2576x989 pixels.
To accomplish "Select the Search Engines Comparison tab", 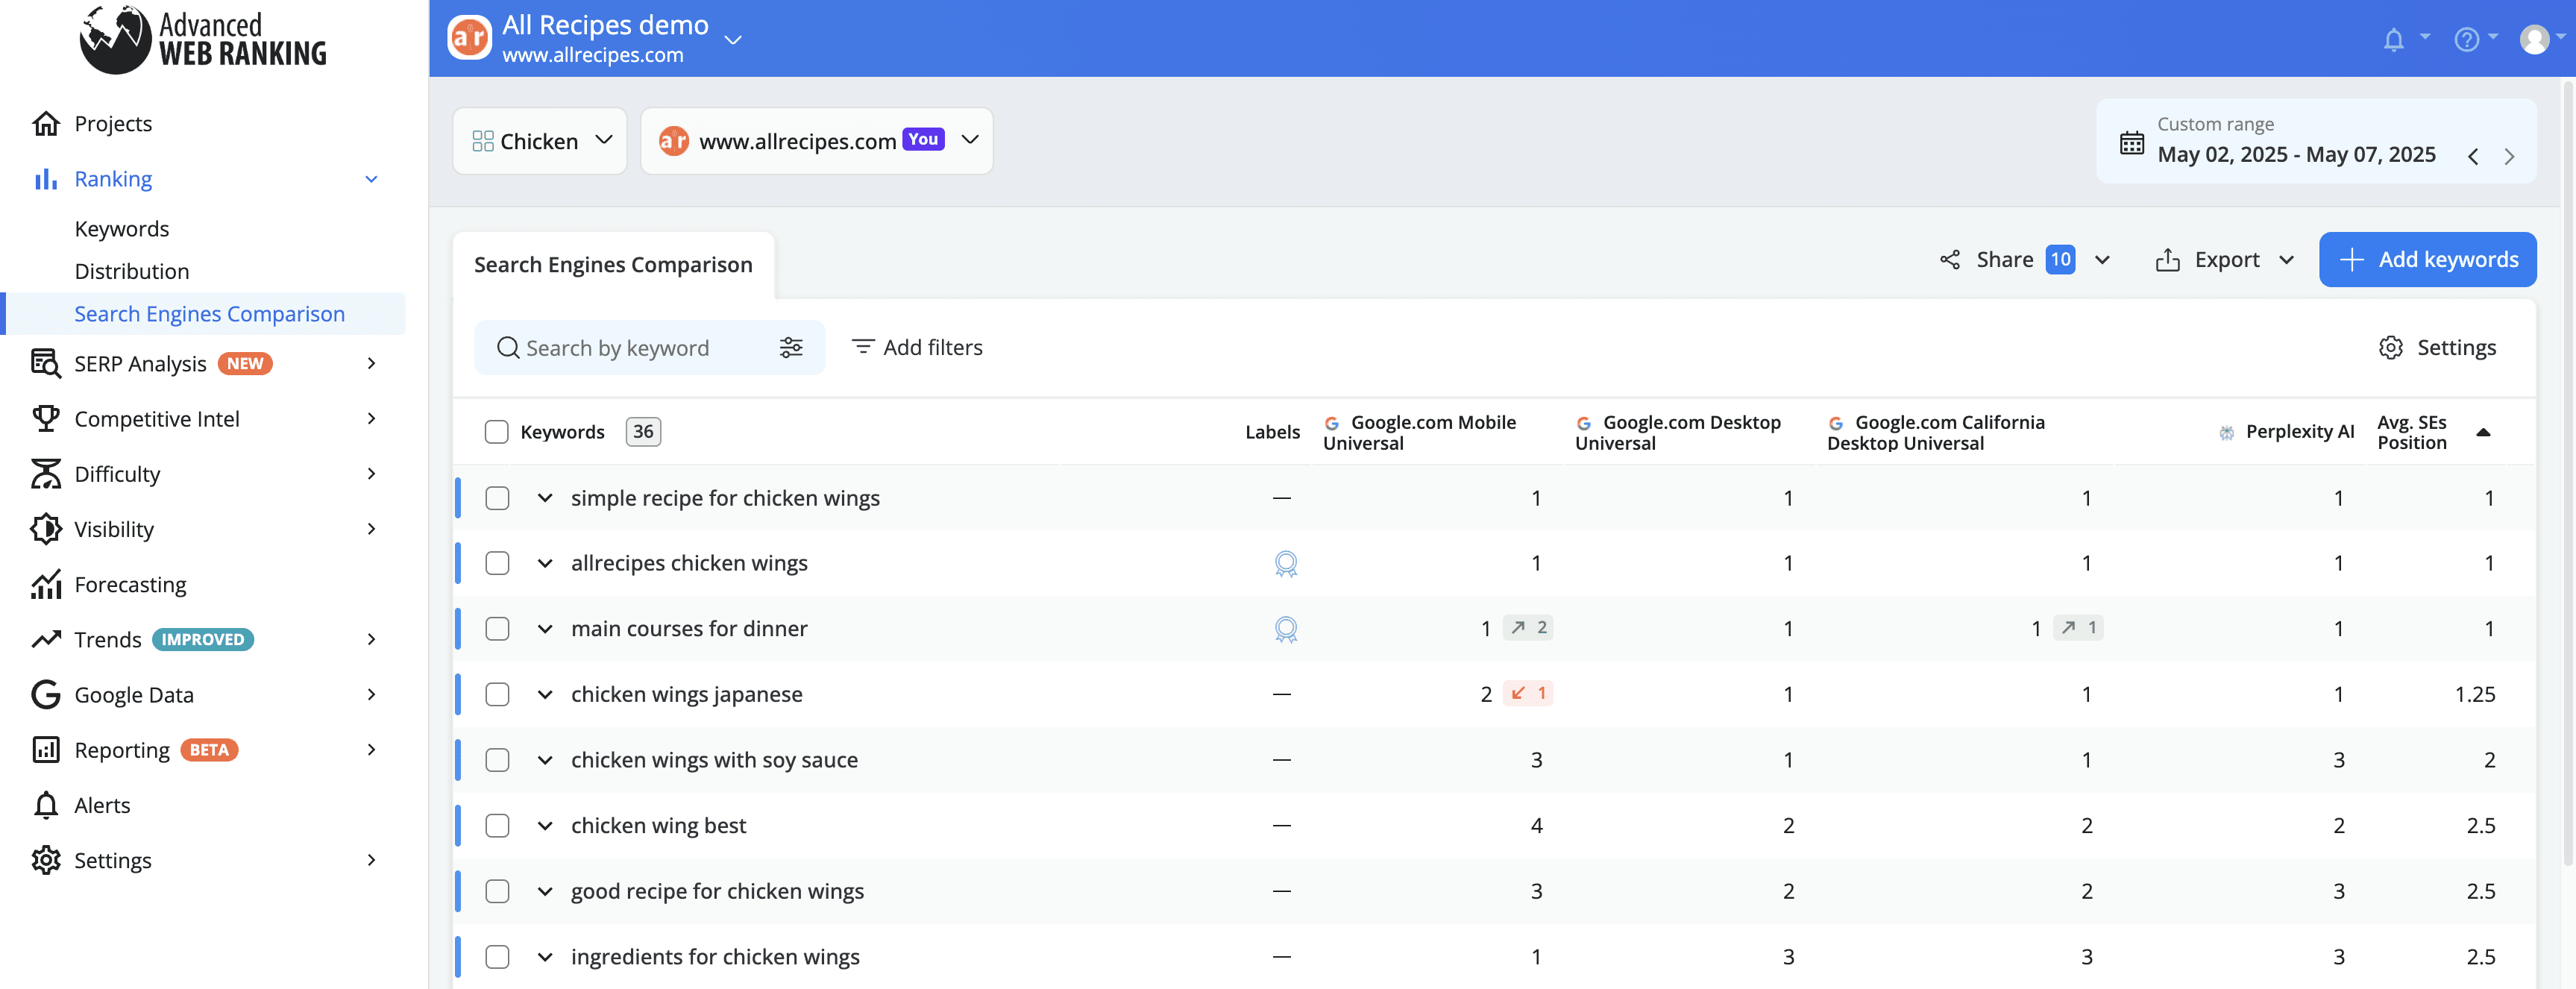I will [613, 265].
